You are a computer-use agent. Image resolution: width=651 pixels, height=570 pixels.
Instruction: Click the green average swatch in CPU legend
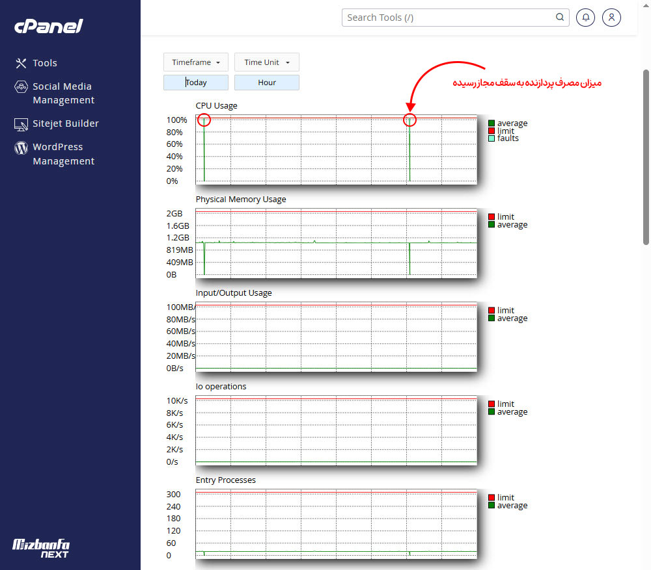point(492,123)
